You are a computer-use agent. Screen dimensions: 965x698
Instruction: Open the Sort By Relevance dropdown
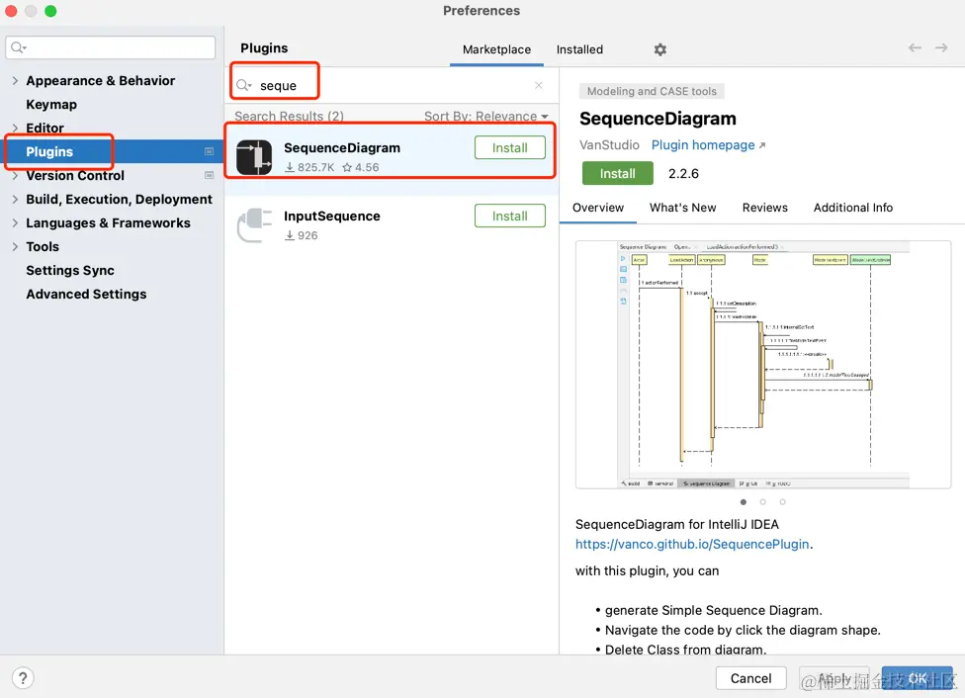click(x=486, y=117)
